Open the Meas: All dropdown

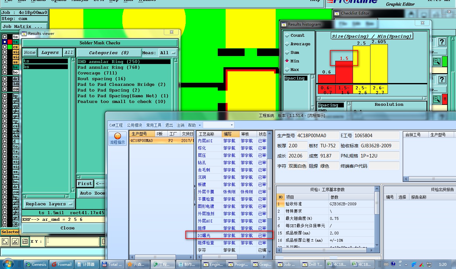168,53
